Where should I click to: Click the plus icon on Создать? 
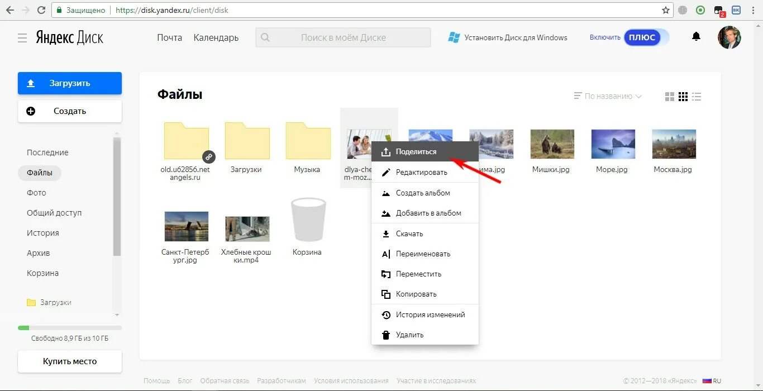pos(31,111)
